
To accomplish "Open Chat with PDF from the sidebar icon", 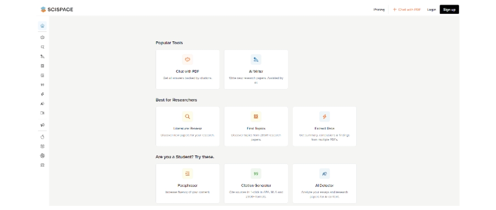I will point(42,37).
